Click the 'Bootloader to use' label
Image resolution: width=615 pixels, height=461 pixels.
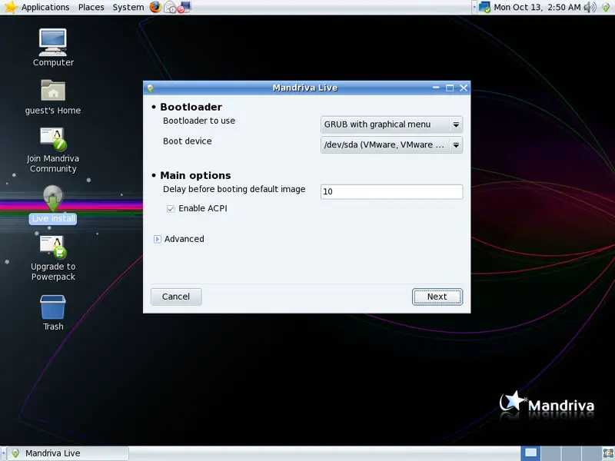tap(199, 121)
